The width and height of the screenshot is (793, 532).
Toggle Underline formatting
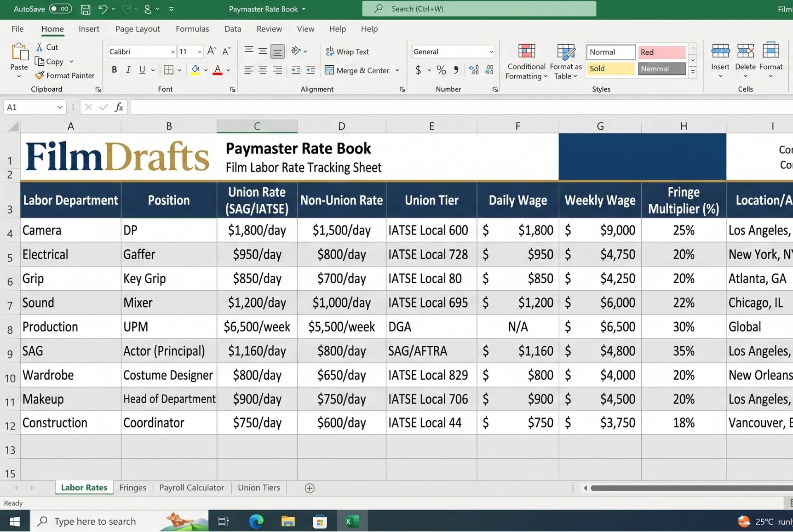pos(142,70)
